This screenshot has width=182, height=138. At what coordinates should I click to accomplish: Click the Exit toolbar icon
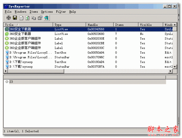click(46, 18)
